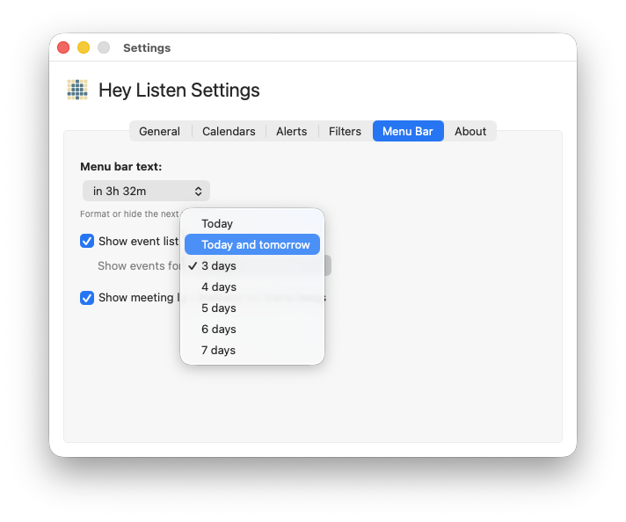Screen dimensions: 626x522
Task: Click the Hey Listen app icon
Action: click(x=77, y=90)
